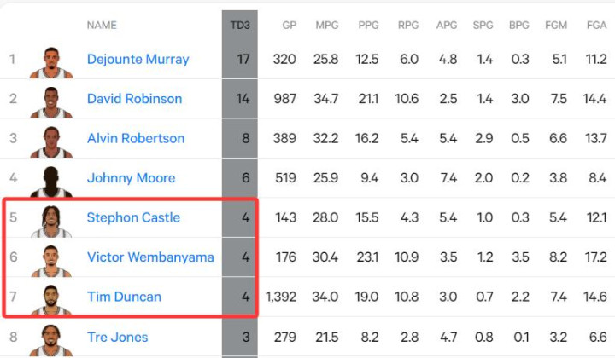Sort the table by TD3 column
Viewport: 615px width, 358px height.
tap(240, 25)
